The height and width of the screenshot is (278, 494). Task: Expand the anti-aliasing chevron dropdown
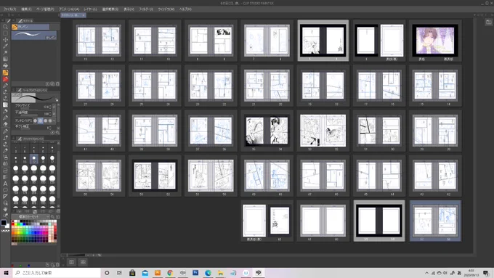[x=54, y=120]
